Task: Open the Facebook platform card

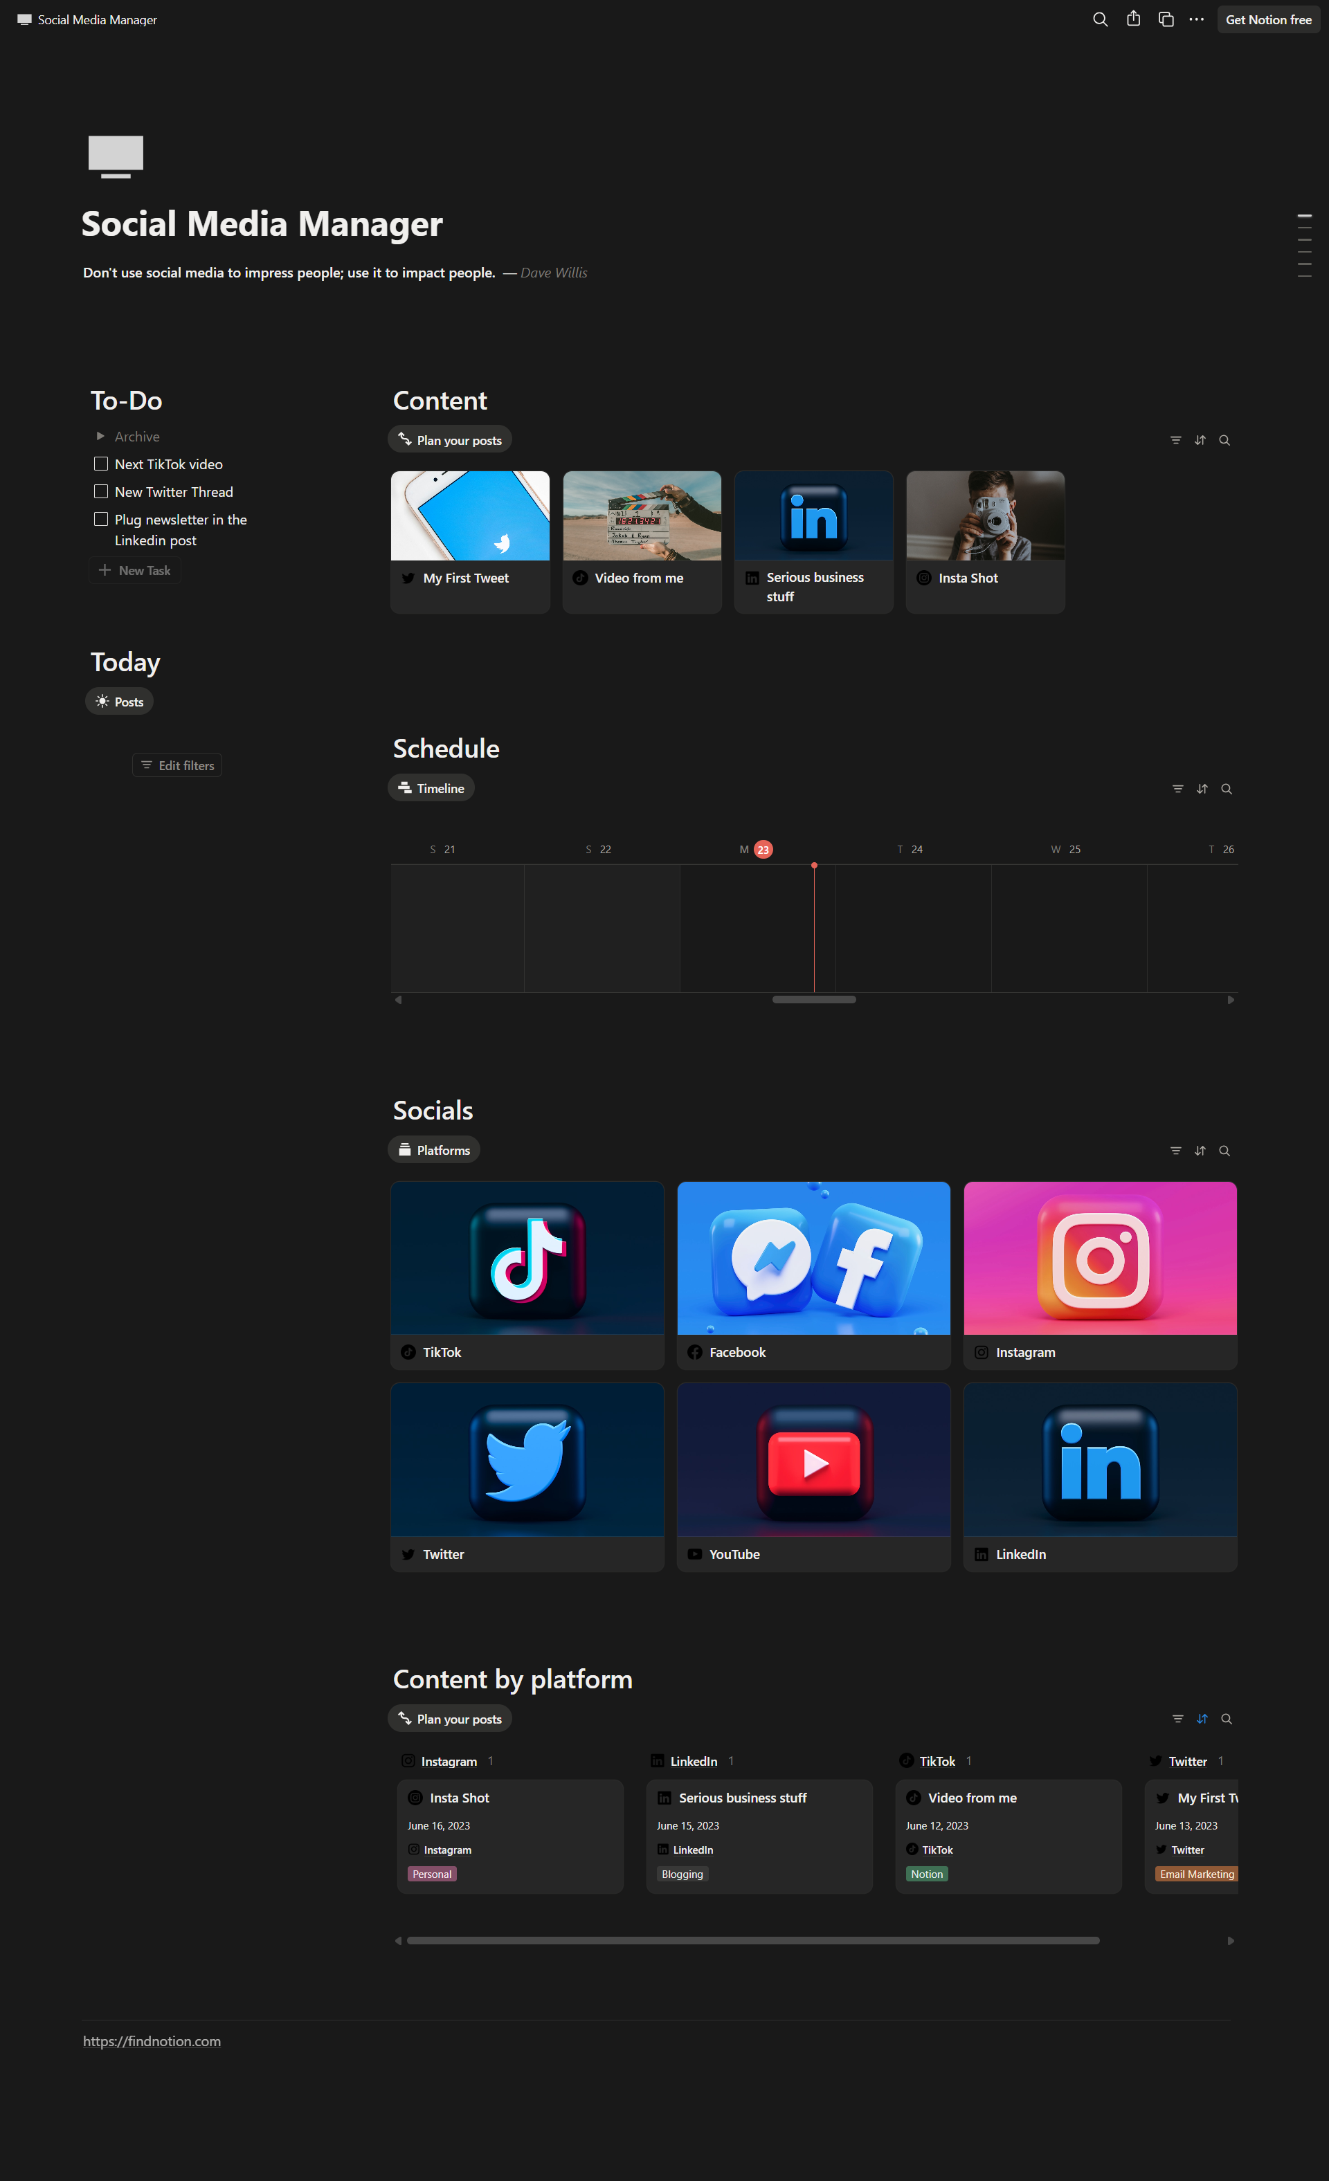Action: coord(814,1275)
